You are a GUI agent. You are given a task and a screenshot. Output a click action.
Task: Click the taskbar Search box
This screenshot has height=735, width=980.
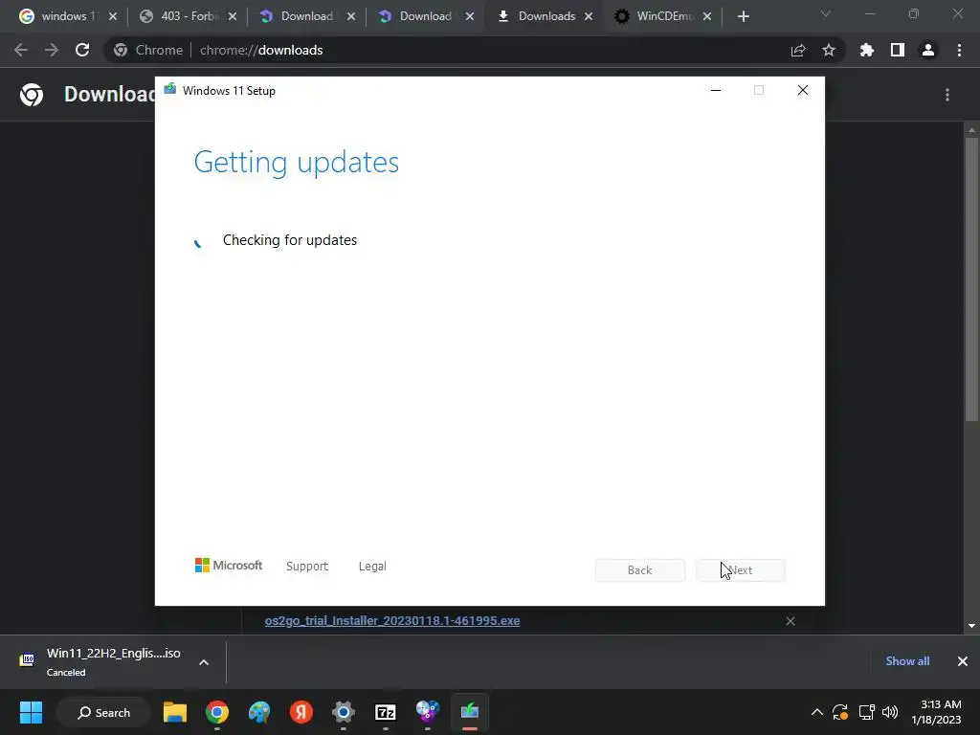pyautogui.click(x=103, y=712)
